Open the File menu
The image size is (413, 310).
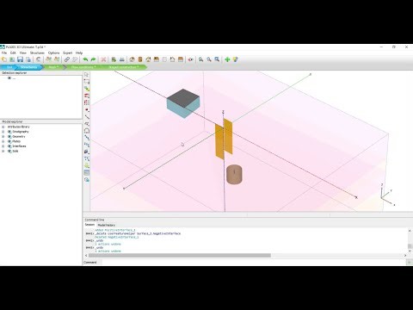click(4, 53)
